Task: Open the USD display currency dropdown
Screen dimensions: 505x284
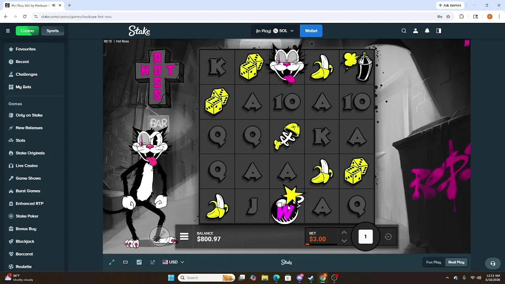Action: 173,262
